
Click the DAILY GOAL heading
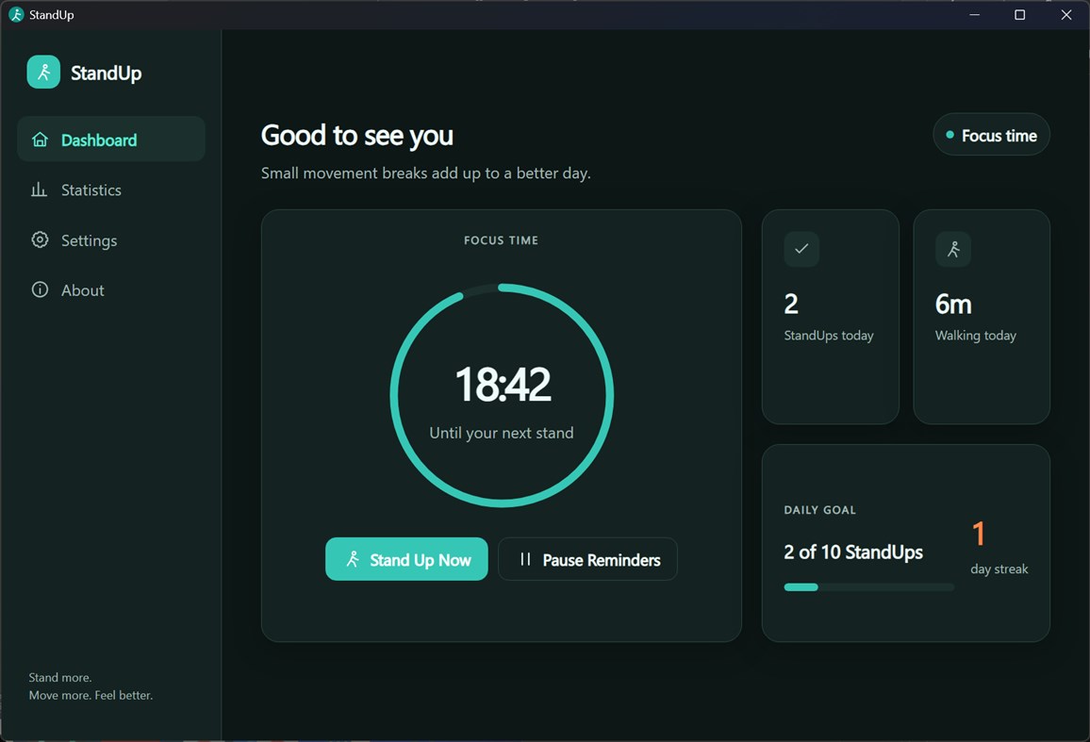pyautogui.click(x=820, y=510)
